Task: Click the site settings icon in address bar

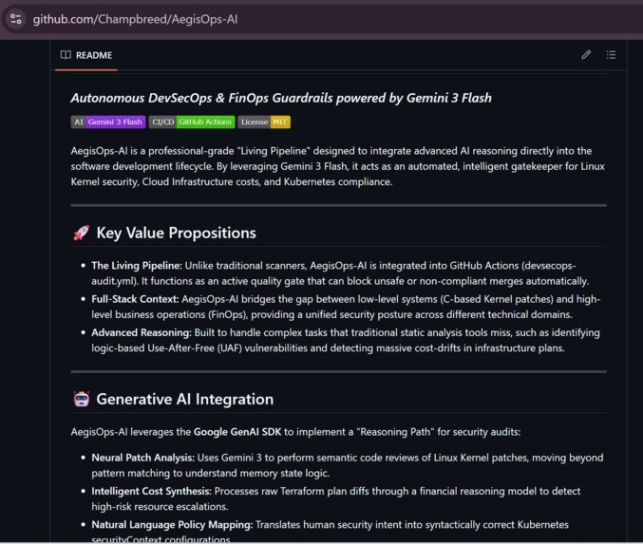Action: [x=16, y=19]
